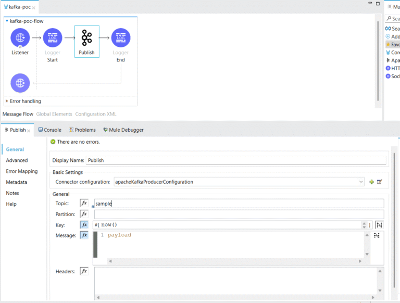Toggle fx expression mode for Headers
This screenshot has width=400, height=303.
coord(84,271)
